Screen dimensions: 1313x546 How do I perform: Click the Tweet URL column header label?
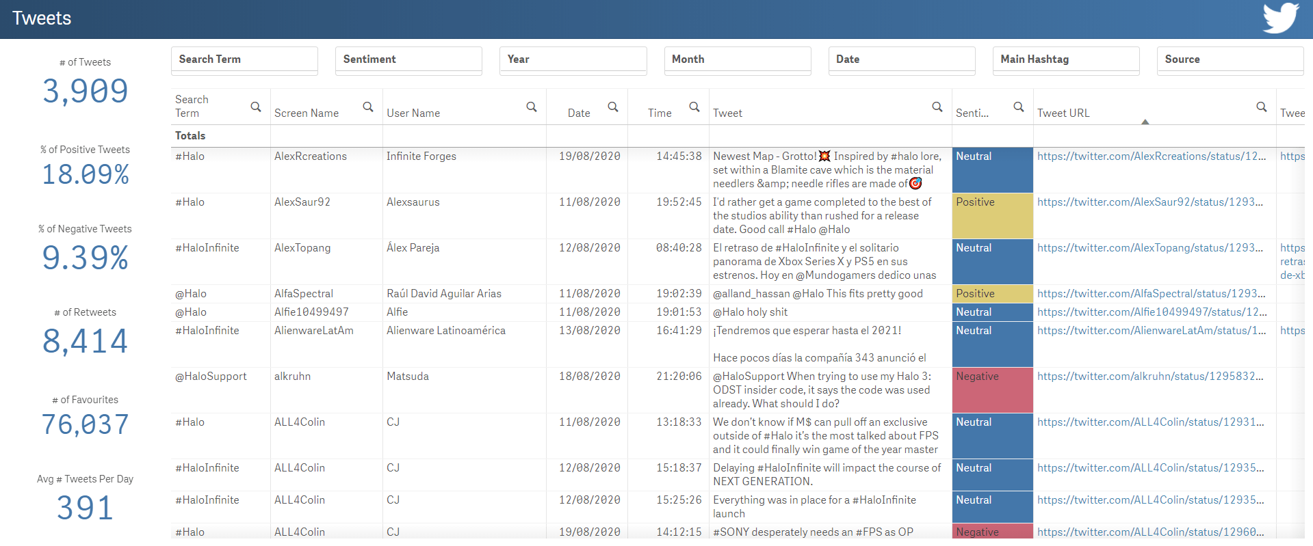[1063, 113]
